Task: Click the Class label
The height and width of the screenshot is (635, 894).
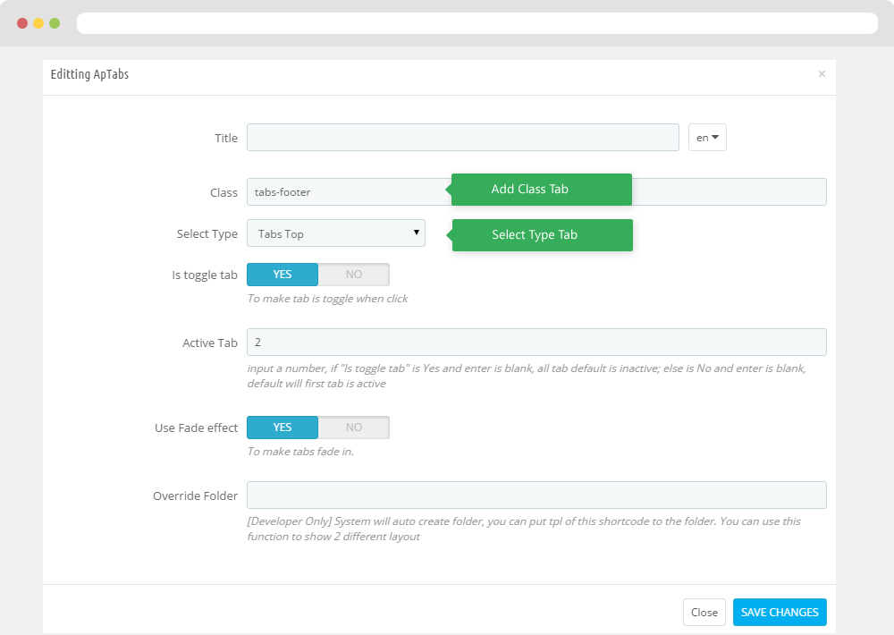Action: click(223, 193)
